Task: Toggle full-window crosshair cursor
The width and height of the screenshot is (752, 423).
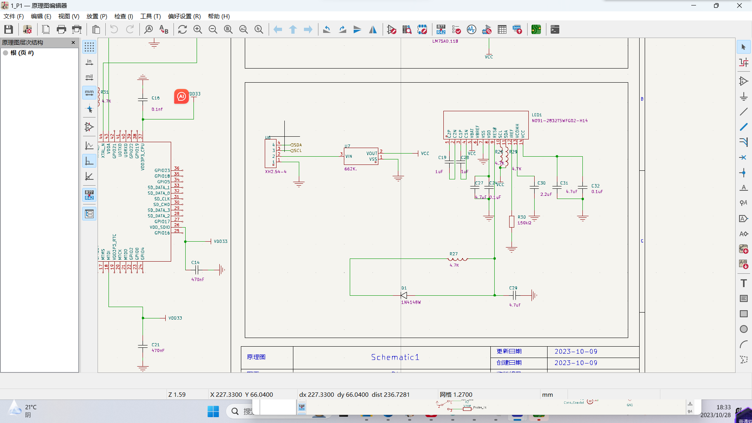Action: 89,109
